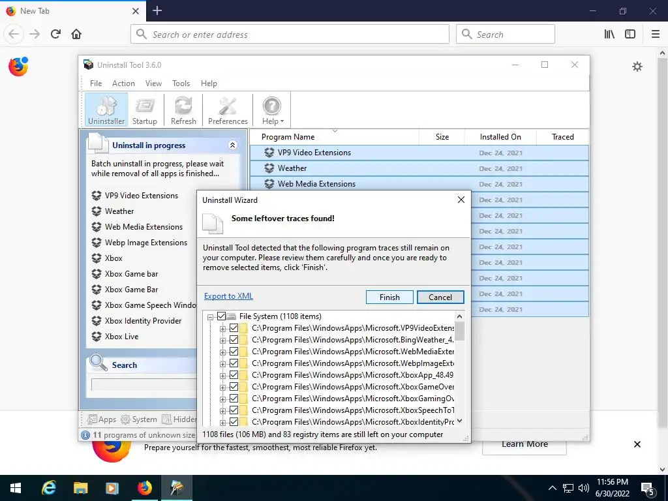Image resolution: width=668 pixels, height=501 pixels.
Task: Click the search magnifier icon in sidebar panel
Action: pos(99,363)
